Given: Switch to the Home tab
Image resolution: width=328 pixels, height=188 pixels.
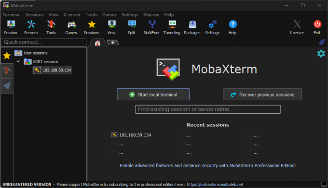Looking at the screenshot, I should click(x=97, y=43).
